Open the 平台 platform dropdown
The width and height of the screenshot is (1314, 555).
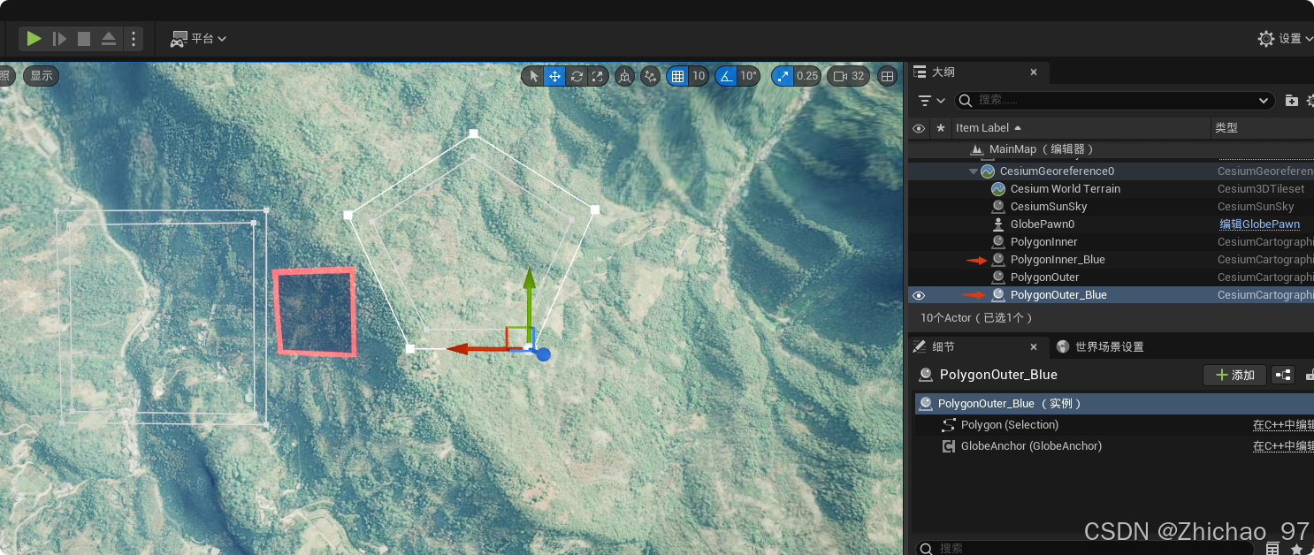click(197, 38)
